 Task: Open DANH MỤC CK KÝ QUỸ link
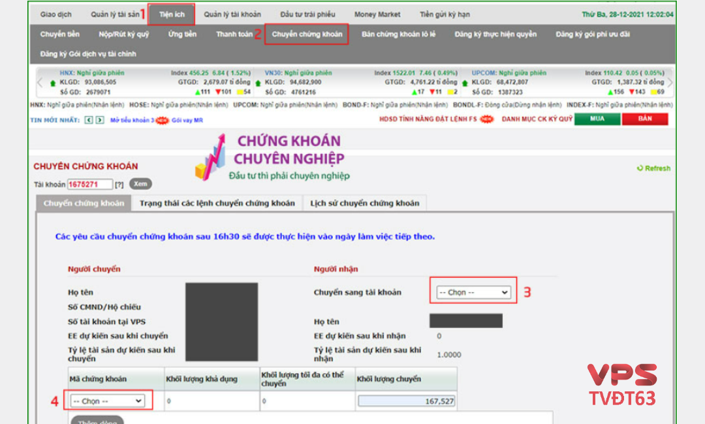click(537, 119)
